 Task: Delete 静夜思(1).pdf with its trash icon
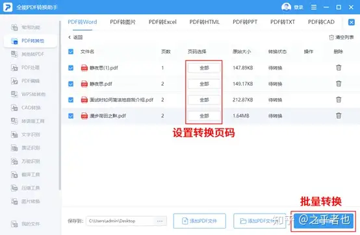click(x=339, y=68)
